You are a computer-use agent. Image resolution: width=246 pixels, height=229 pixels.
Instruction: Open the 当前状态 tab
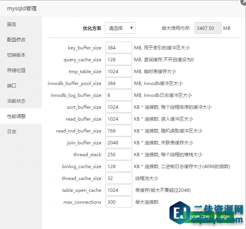(21, 101)
